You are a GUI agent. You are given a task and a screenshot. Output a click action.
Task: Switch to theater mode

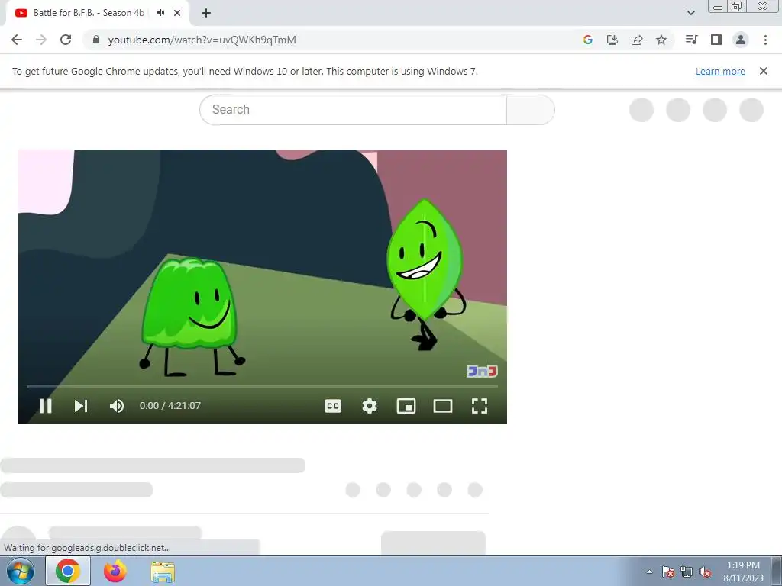click(443, 406)
